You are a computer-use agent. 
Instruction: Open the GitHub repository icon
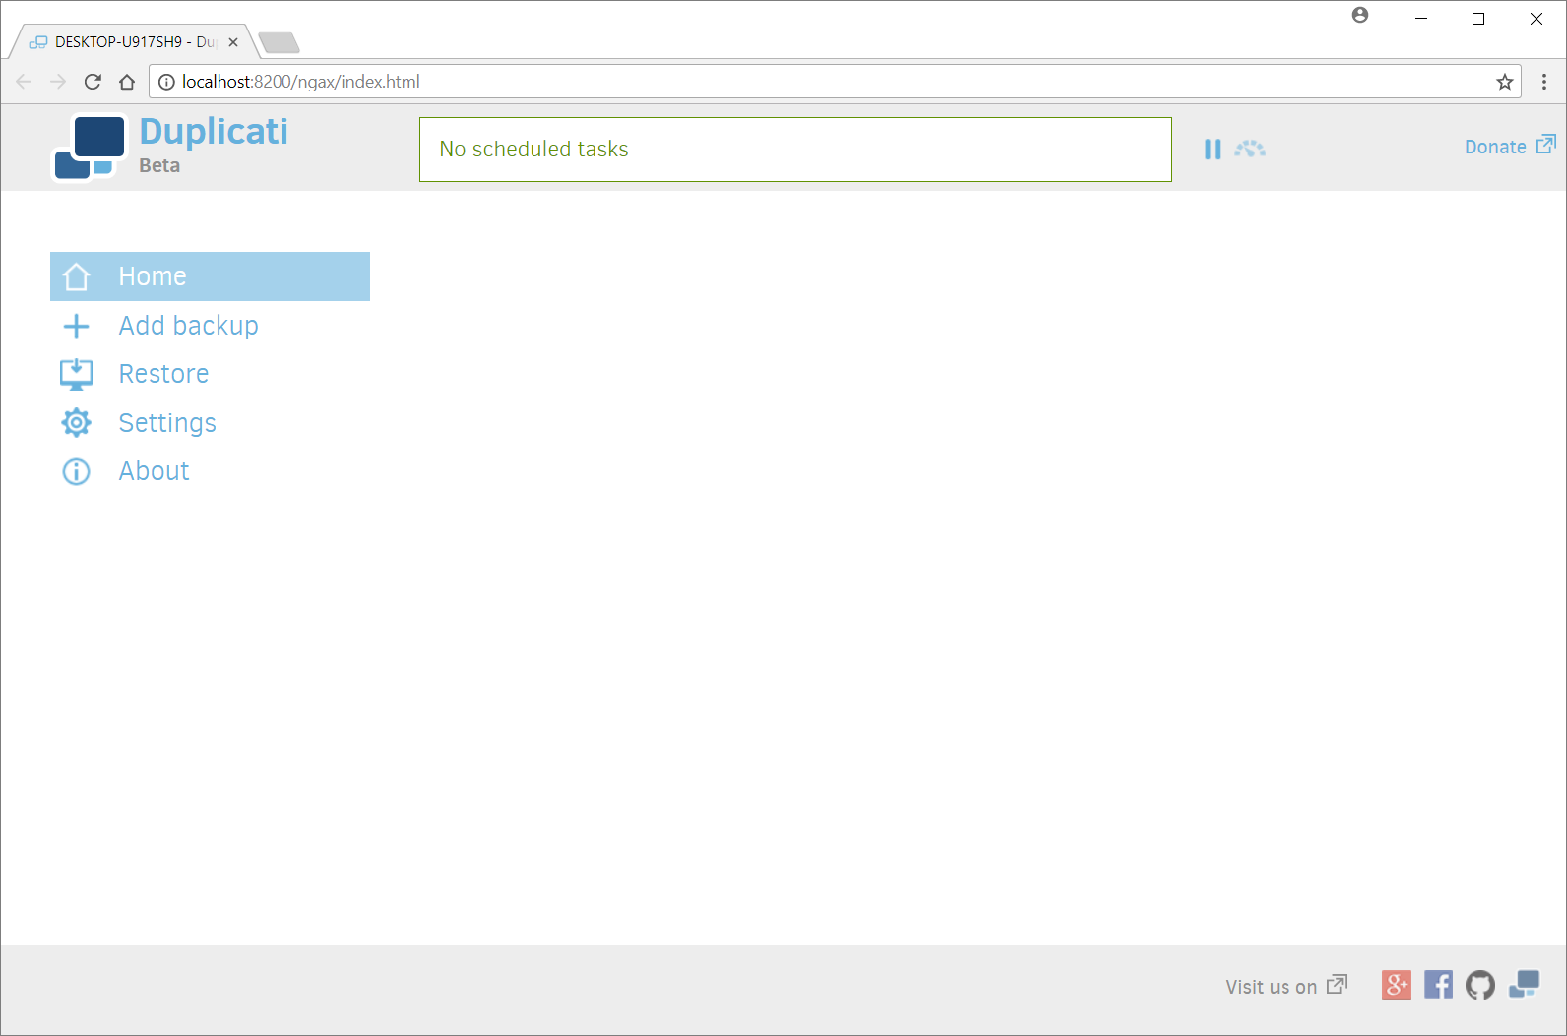click(x=1480, y=984)
